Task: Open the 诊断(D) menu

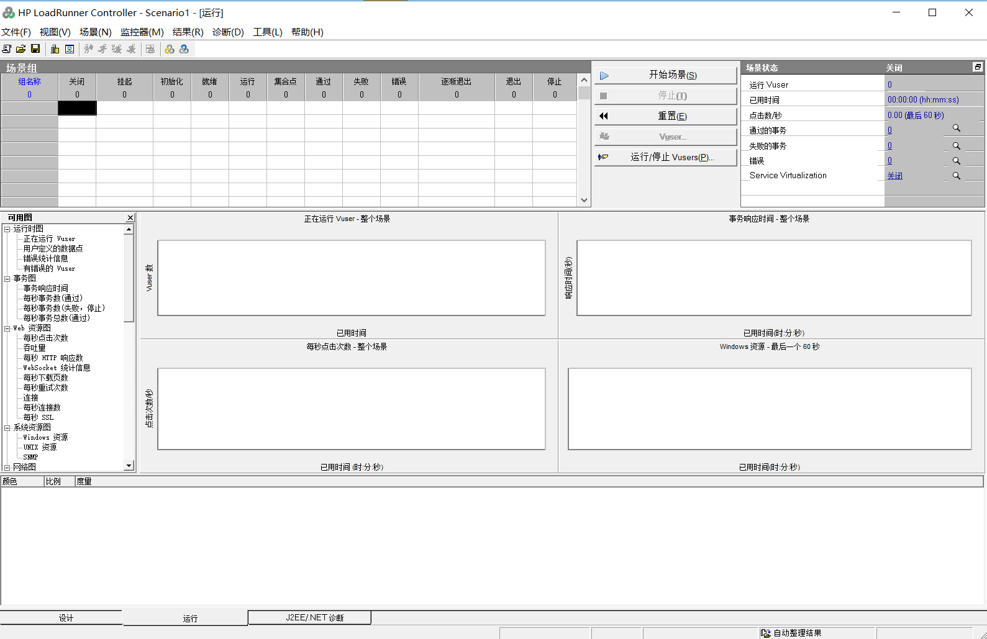Action: click(228, 32)
